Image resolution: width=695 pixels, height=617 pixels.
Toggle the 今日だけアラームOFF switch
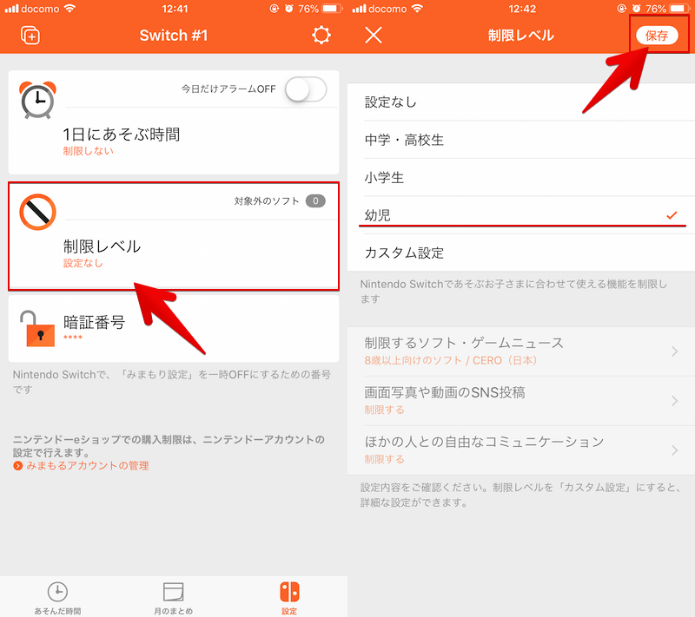306,89
